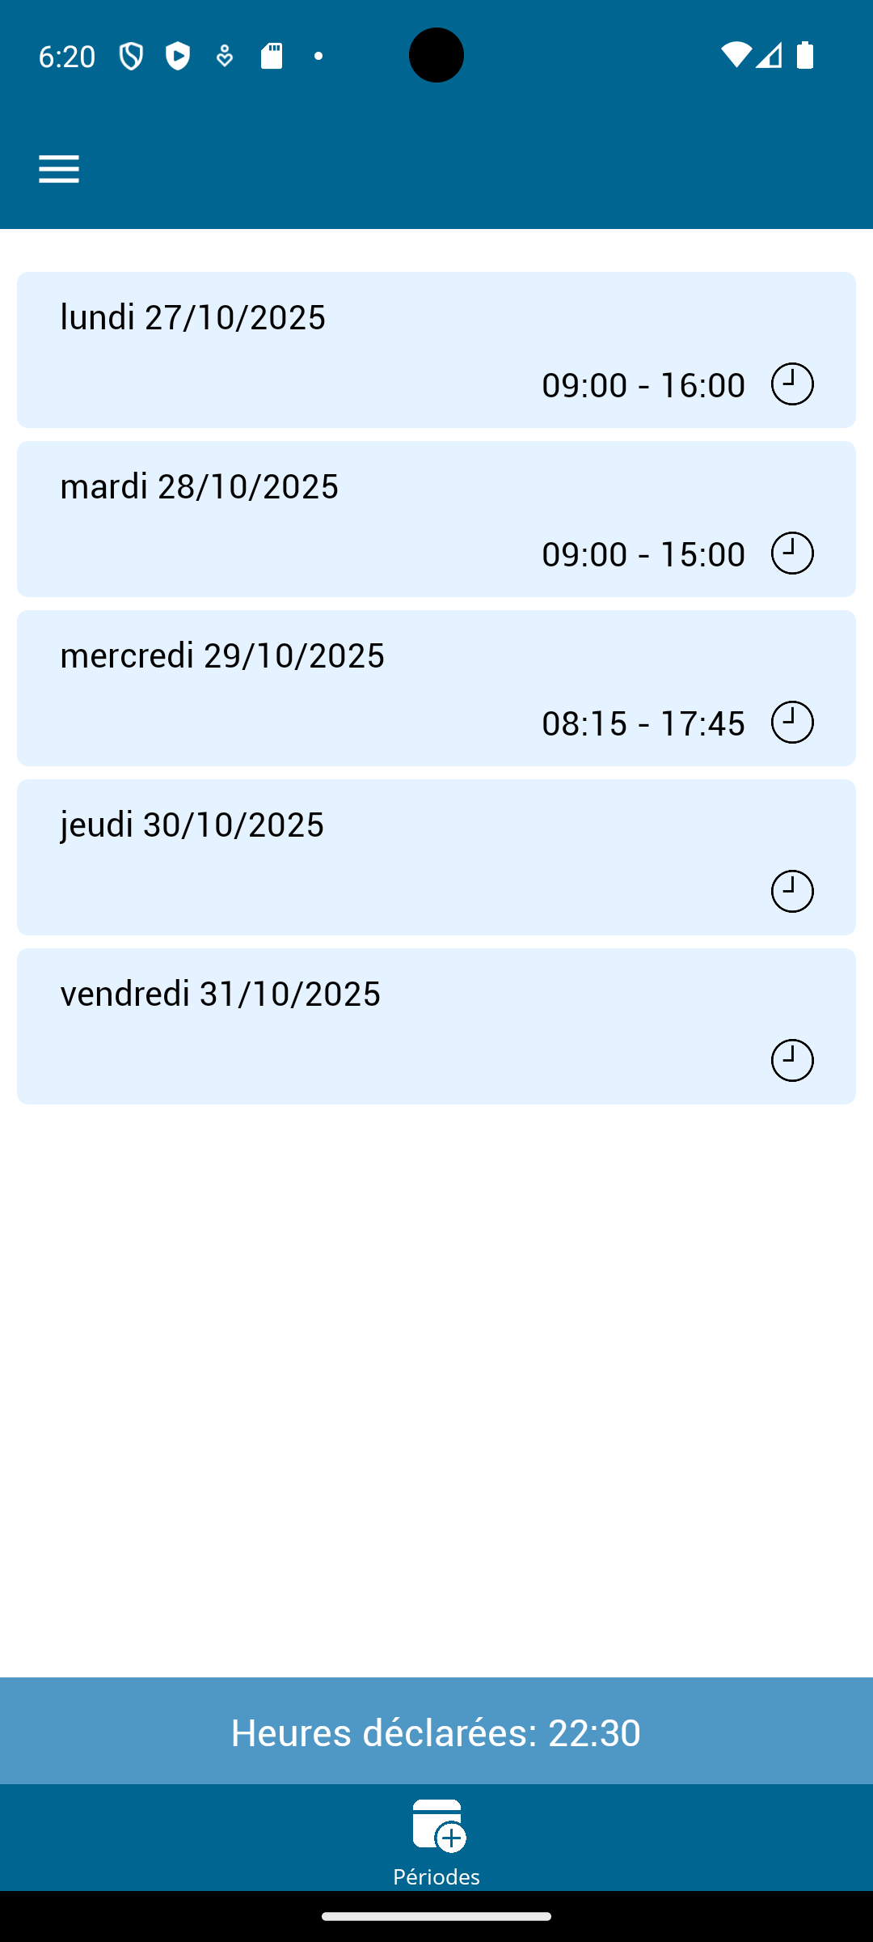The image size is (873, 1942).
Task: Tap the clock icon for lundi 27/10/2025
Action: [x=792, y=384]
